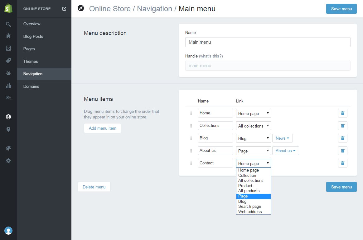Delete the Home menu item with trash icon
This screenshot has height=240, width=363.
pos(342,113)
